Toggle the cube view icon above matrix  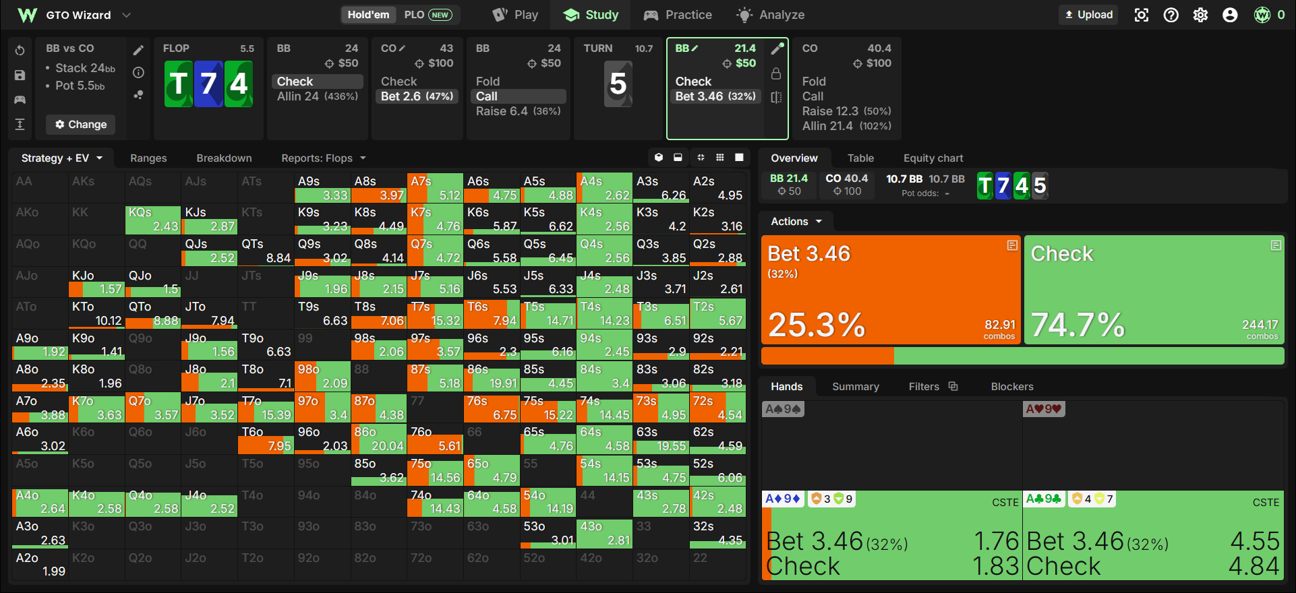click(659, 158)
